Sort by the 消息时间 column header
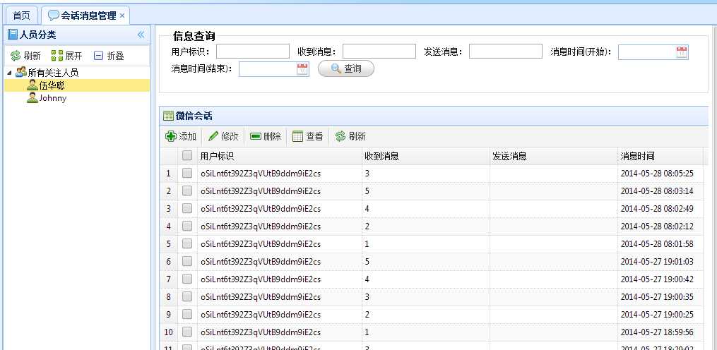The width and height of the screenshot is (717, 350). coord(660,156)
